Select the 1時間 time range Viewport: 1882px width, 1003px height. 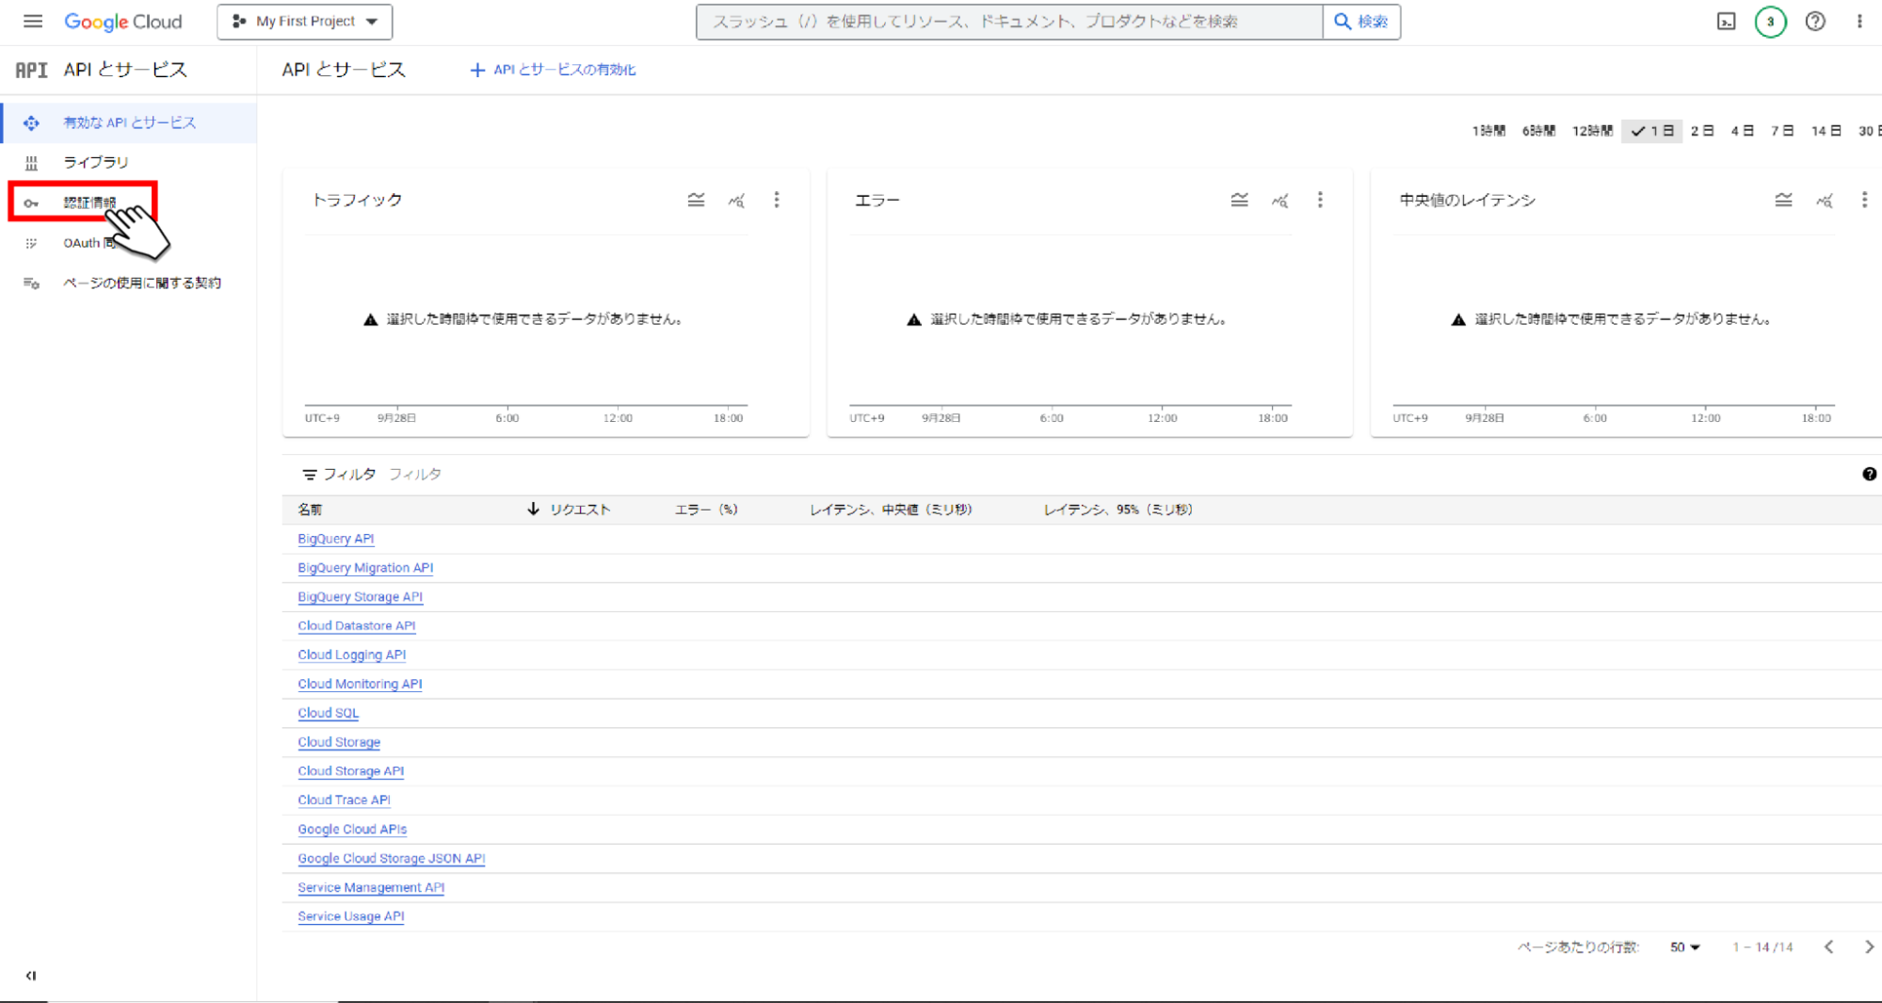(x=1488, y=131)
